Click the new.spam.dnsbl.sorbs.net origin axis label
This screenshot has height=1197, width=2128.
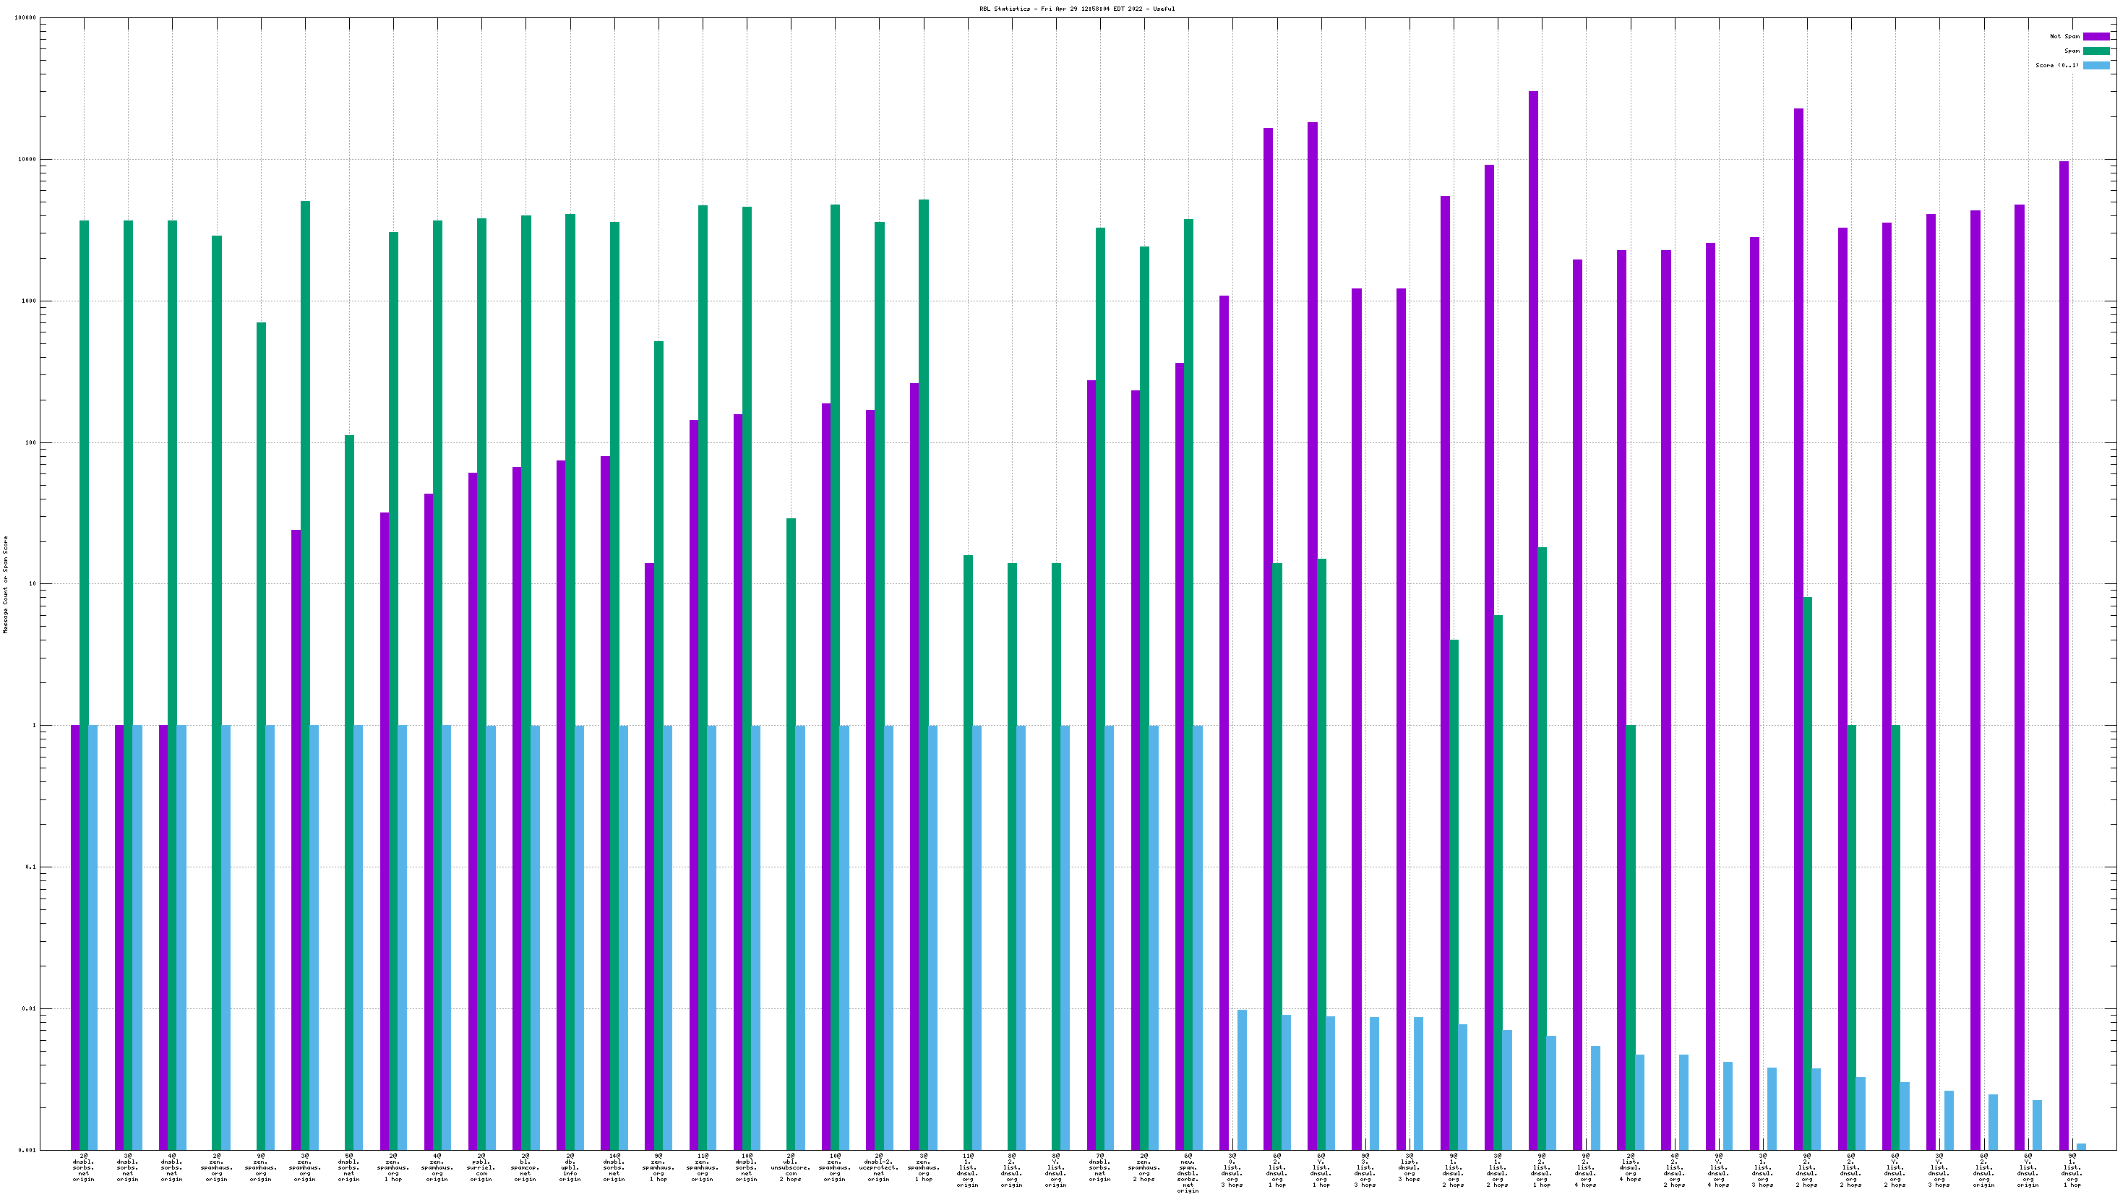1188,1173
